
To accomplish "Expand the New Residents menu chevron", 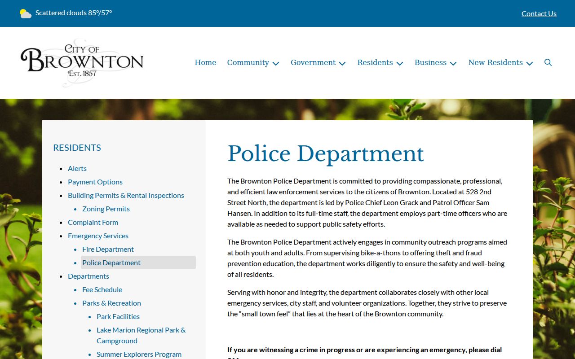I will point(530,63).
